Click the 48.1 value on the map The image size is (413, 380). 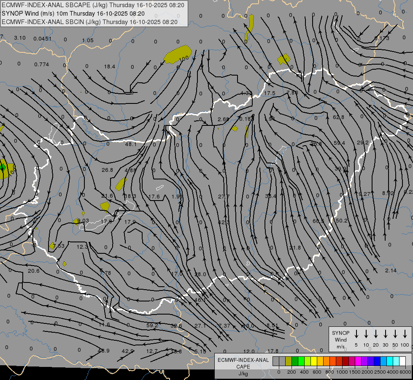click(x=131, y=144)
